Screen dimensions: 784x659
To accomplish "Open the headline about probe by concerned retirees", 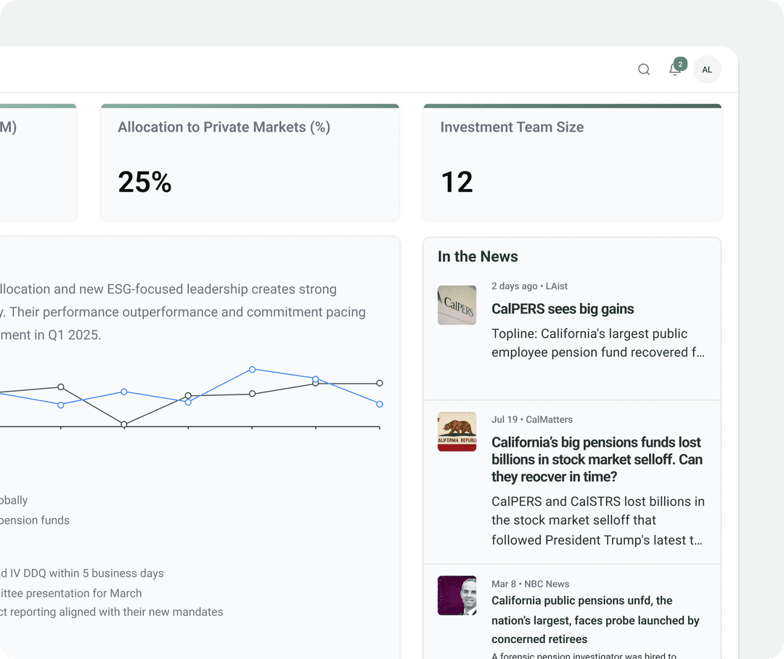I will [595, 620].
